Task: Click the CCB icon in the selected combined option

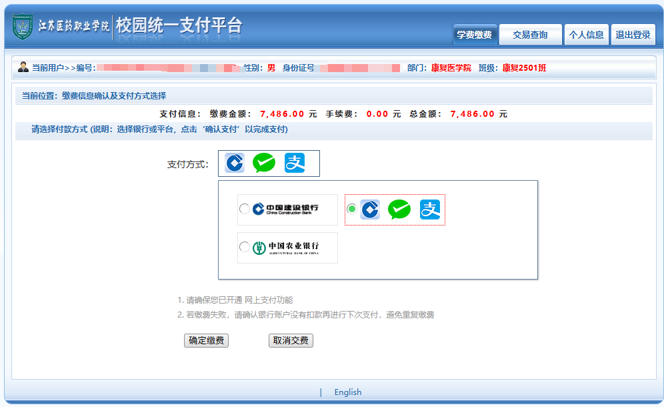Action: click(x=370, y=210)
